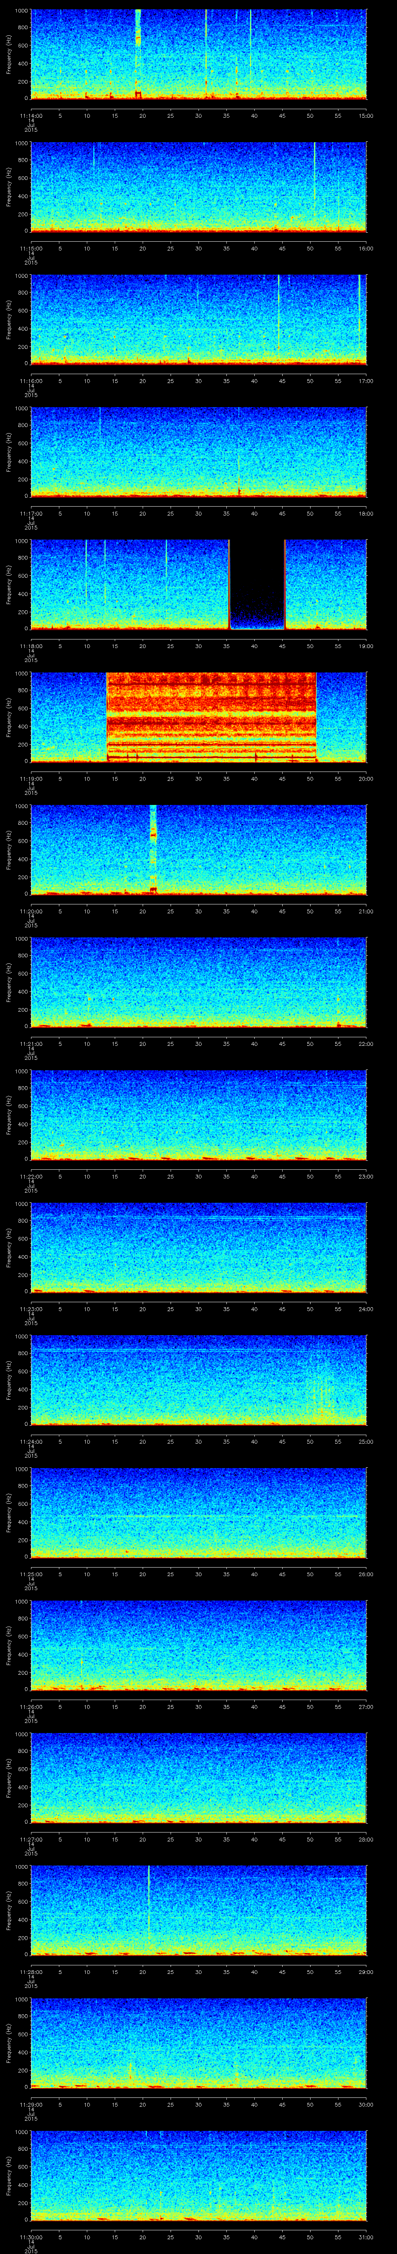
Task: Click the black data gap in the 11:18:00 spectrogram
Action: (x=257, y=585)
